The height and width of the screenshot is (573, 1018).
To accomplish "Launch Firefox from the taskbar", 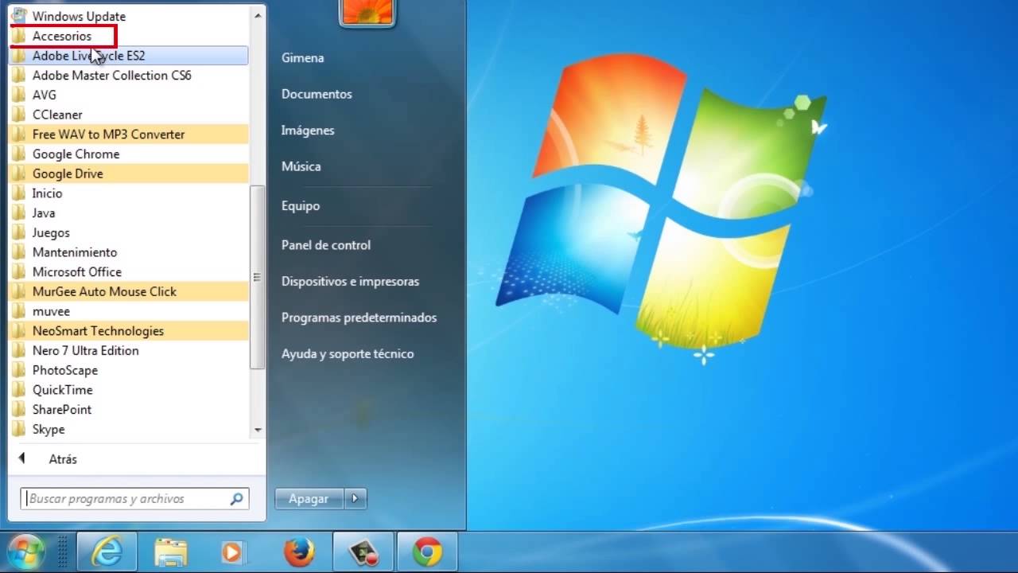I will [x=299, y=552].
